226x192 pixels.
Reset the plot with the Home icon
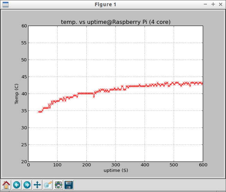click(6, 185)
